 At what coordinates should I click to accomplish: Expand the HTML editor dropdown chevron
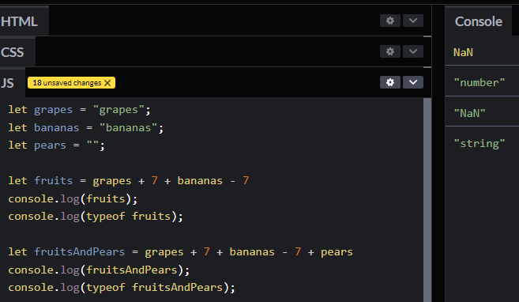(x=412, y=21)
